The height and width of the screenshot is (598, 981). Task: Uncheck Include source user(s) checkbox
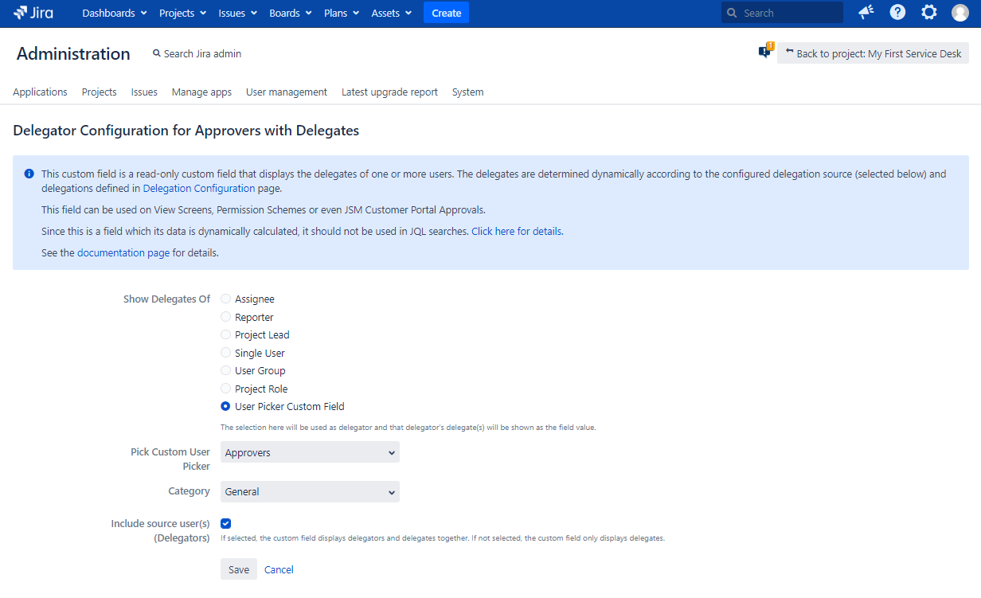click(226, 524)
